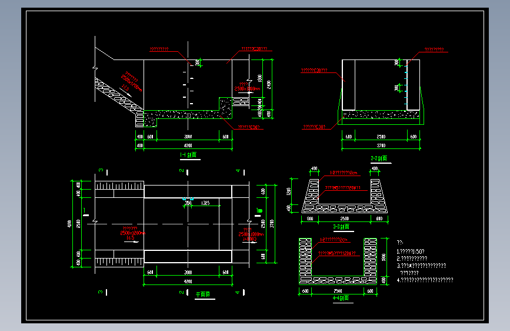Select the 1-1 section title label
This screenshot has width=510, height=331.
tap(189, 155)
